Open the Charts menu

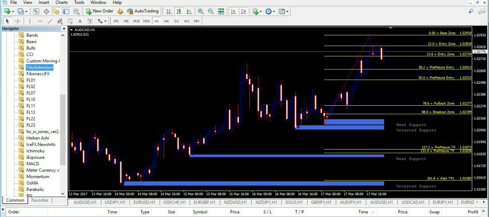[62, 2]
